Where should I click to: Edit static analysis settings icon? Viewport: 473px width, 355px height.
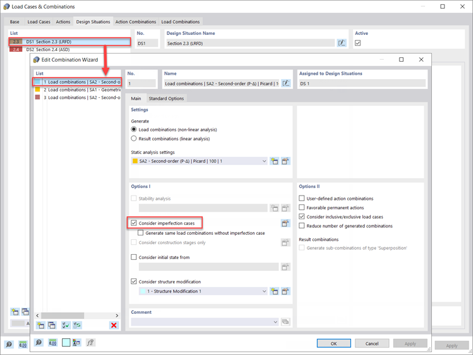(286, 161)
